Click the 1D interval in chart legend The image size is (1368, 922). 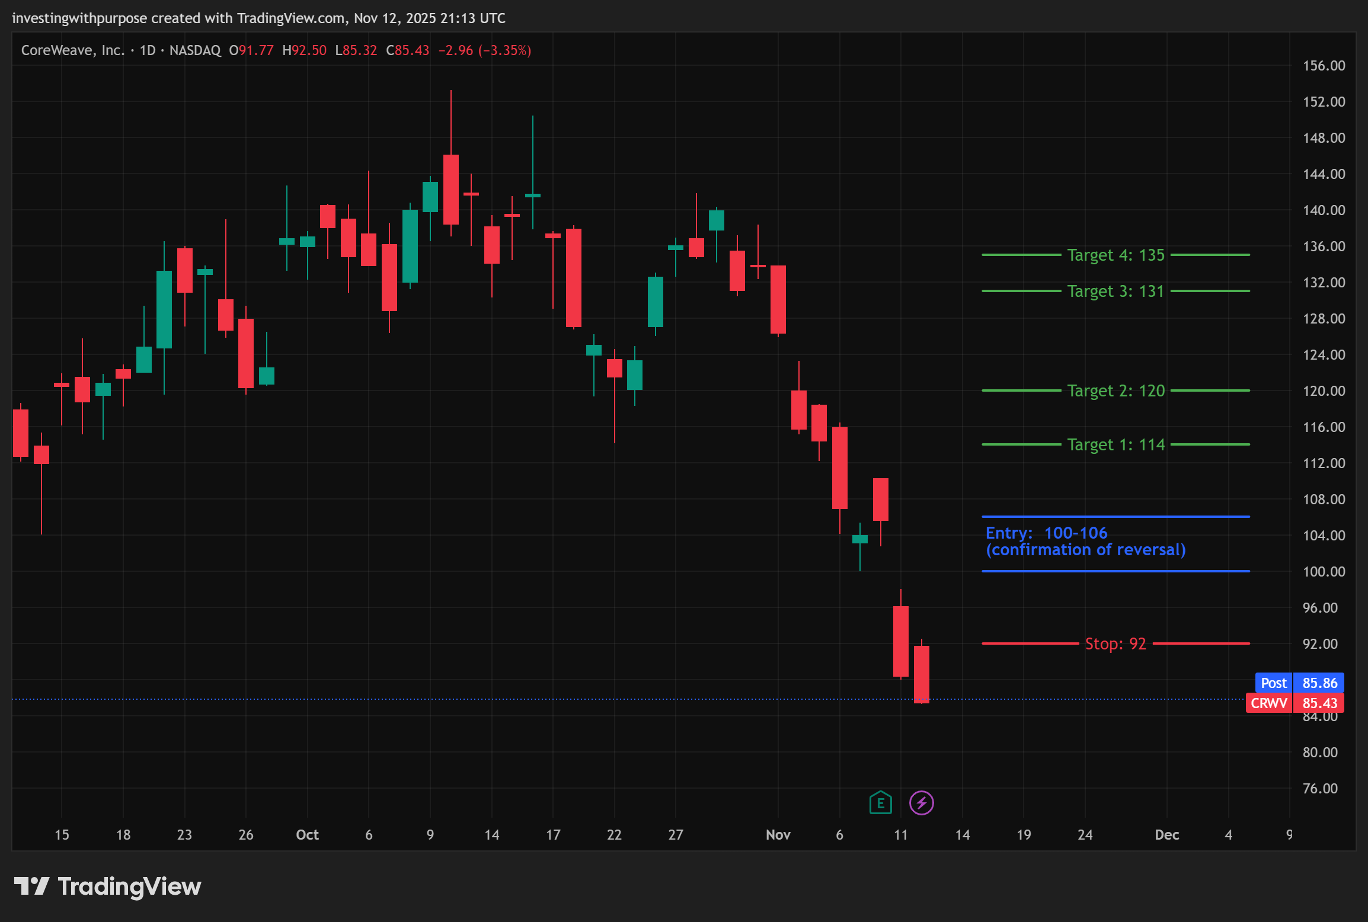point(147,50)
